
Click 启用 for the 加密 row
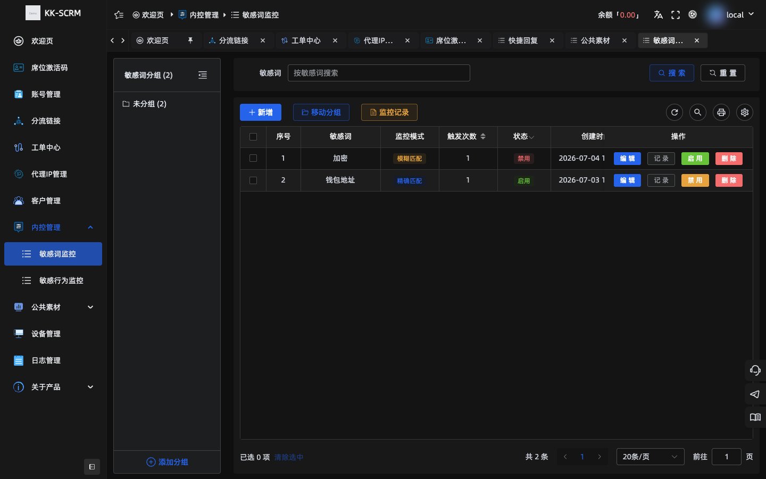point(695,159)
